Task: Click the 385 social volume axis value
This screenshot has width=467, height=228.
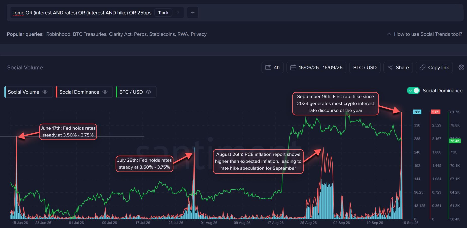Action: click(x=417, y=112)
